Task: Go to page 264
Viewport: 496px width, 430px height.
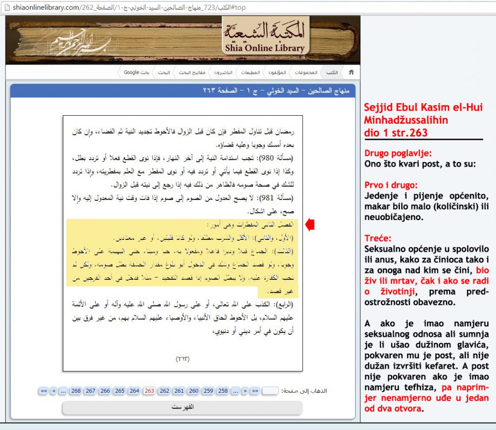Action: (x=134, y=391)
